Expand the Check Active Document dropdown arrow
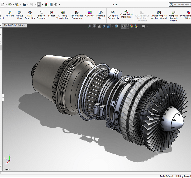The height and width of the screenshot is (178, 191). point(126,21)
